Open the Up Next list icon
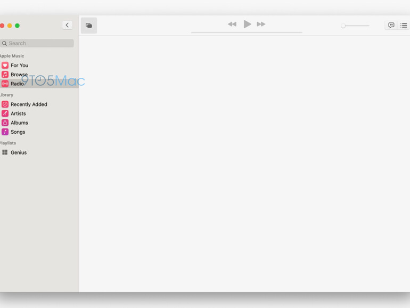 (x=404, y=25)
